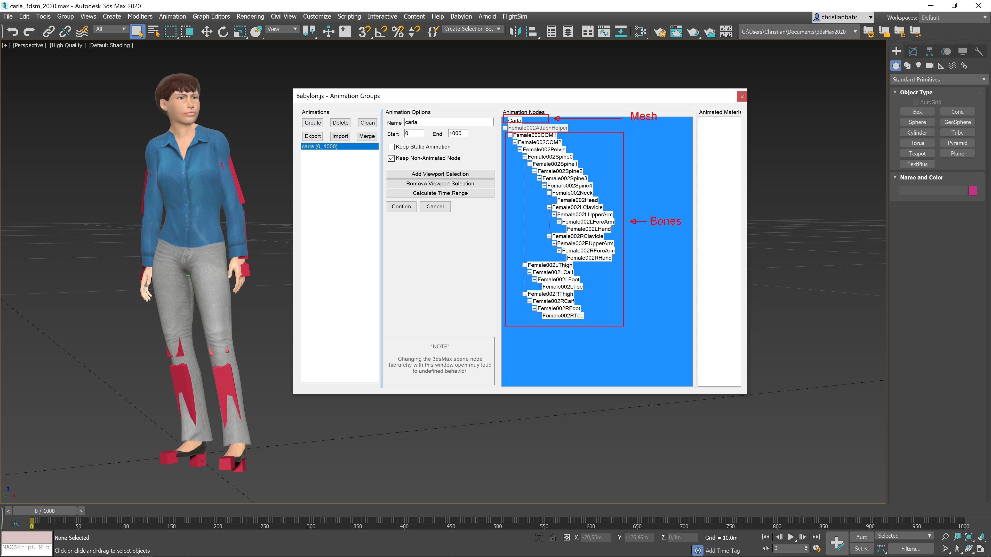The image size is (991, 557).
Task: Toggle the Auto key mode
Action: [861, 537]
